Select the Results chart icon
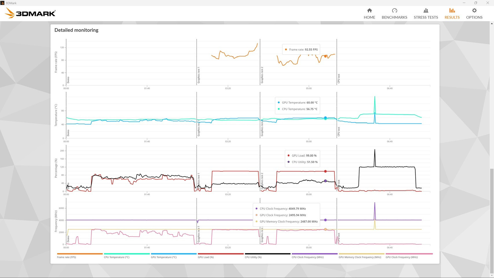The height and width of the screenshot is (278, 494). (x=452, y=11)
